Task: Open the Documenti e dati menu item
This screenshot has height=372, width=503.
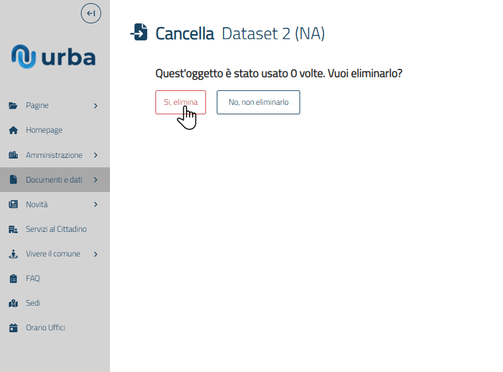Action: pyautogui.click(x=54, y=180)
